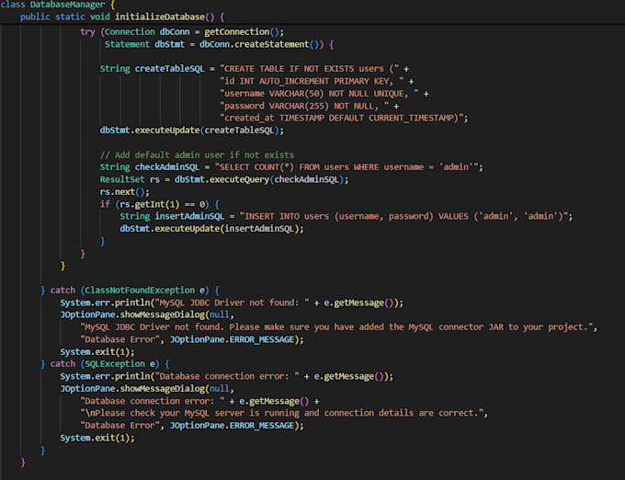Click 'catch (ClassNotFoundException e)' line
This screenshot has width=625, height=480.
130,291
